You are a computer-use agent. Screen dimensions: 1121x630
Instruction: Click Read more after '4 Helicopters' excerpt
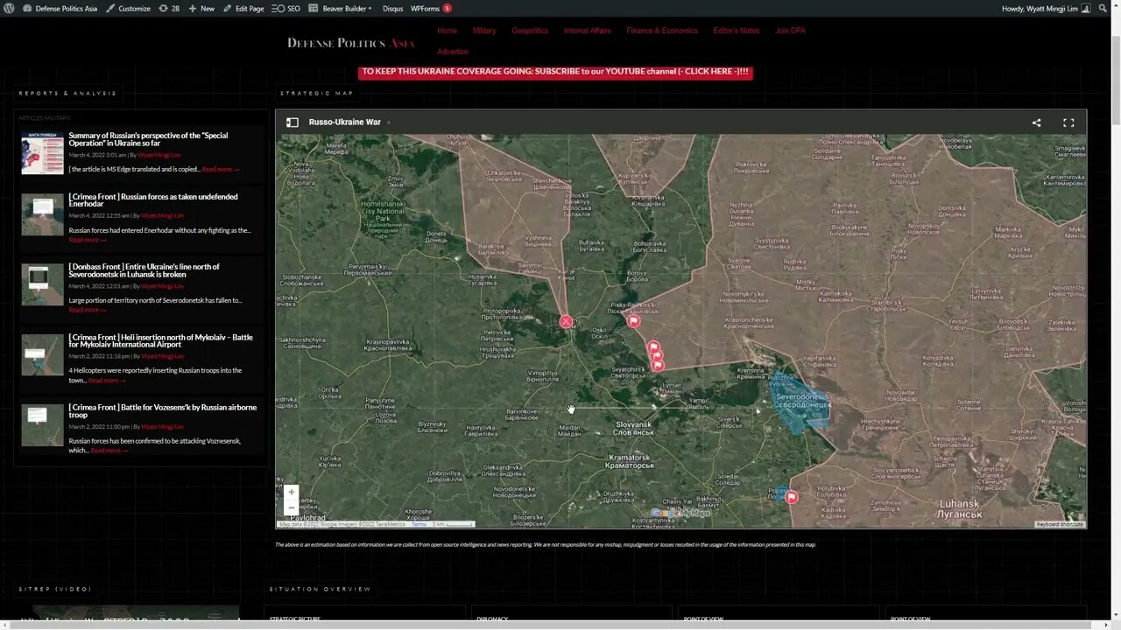click(108, 380)
